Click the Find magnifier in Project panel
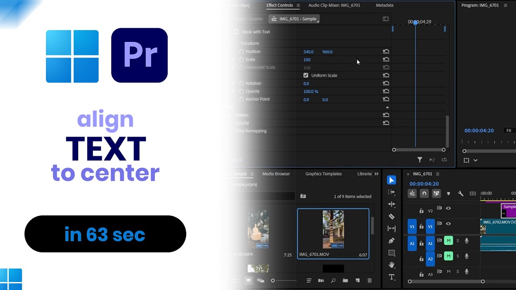This screenshot has width=516, height=290. point(333,280)
